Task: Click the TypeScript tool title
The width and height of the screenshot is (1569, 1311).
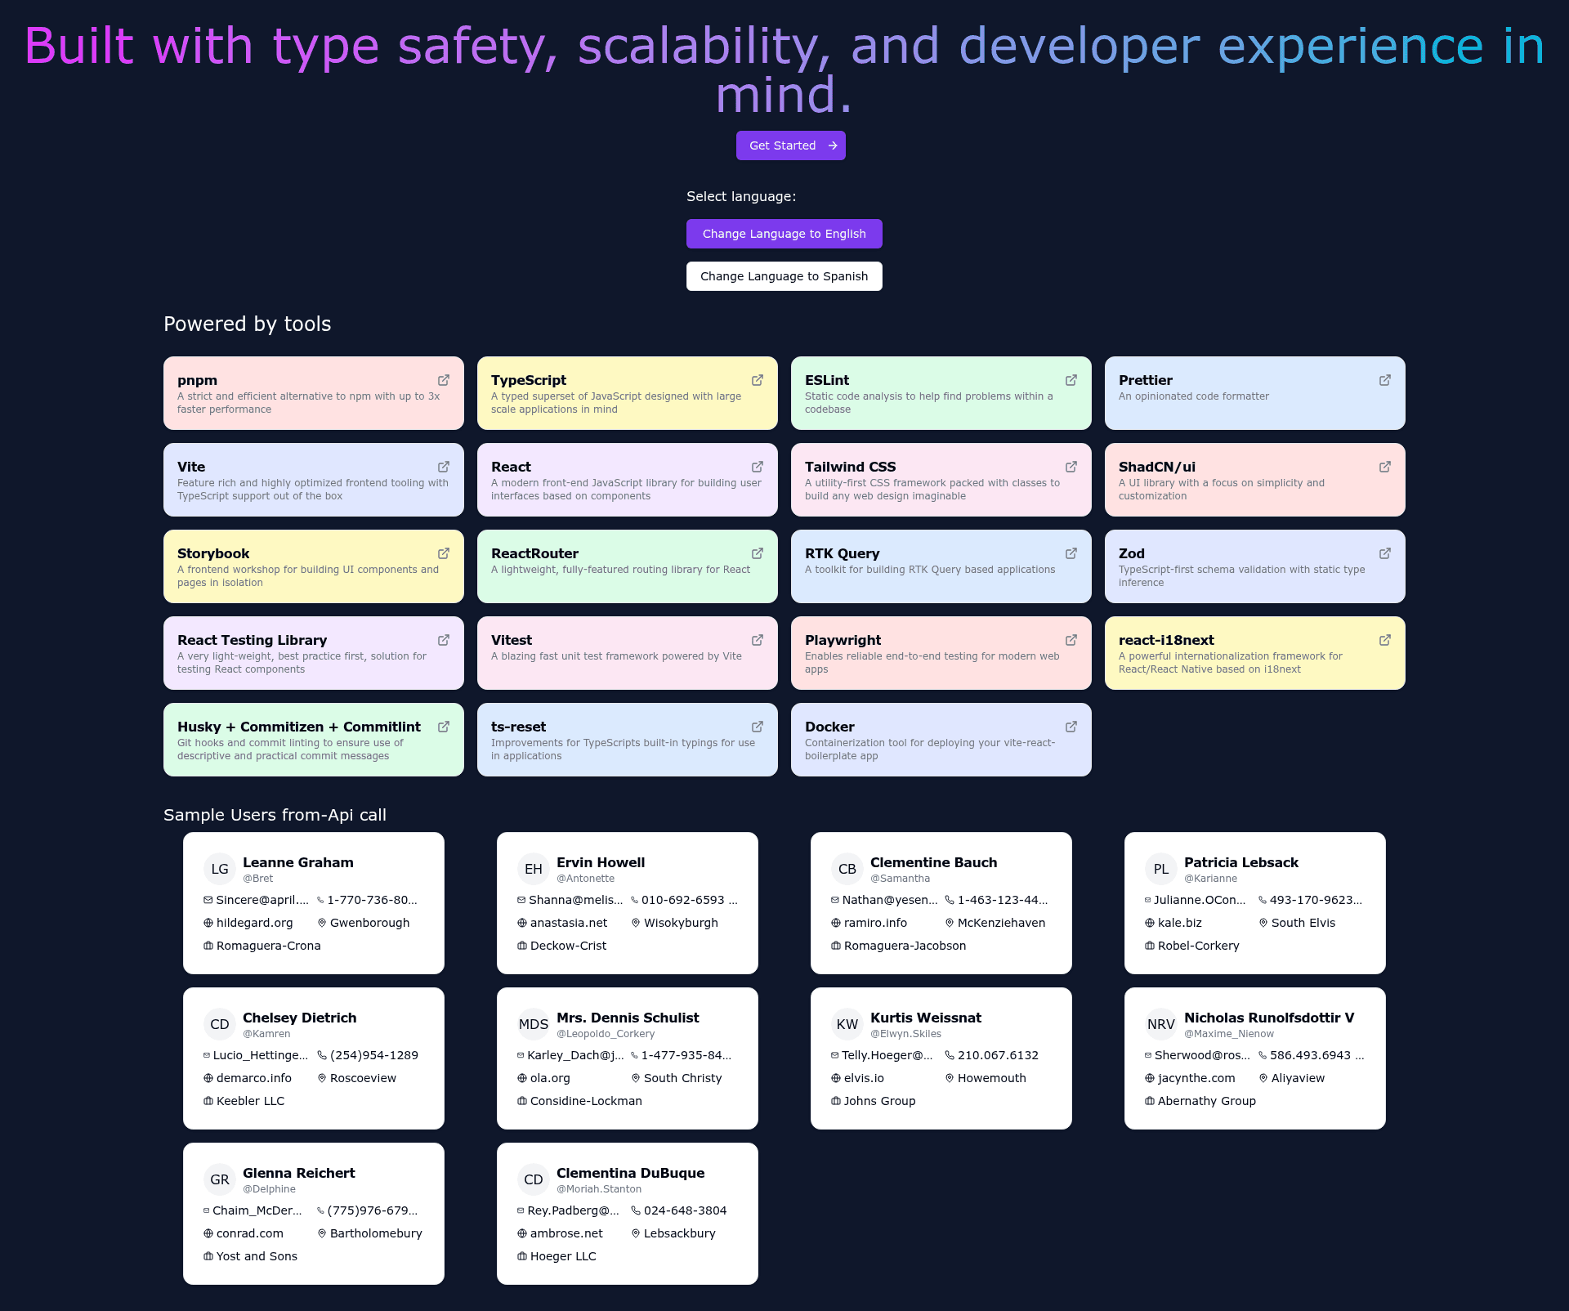Action: [529, 380]
